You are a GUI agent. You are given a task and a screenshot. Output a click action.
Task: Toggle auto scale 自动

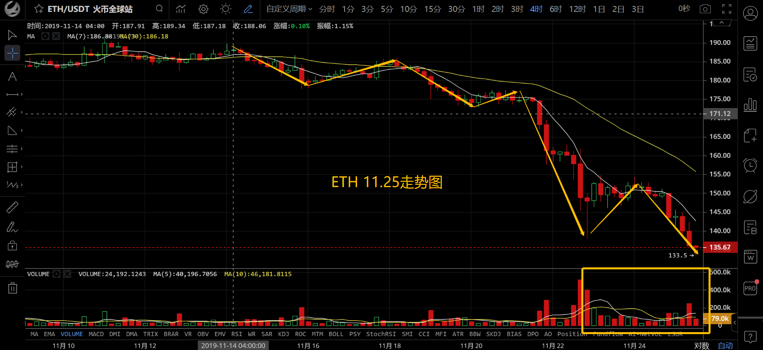tap(725, 346)
